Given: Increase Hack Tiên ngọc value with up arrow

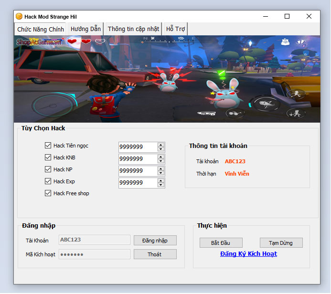Looking at the screenshot, I should tap(161, 145).
